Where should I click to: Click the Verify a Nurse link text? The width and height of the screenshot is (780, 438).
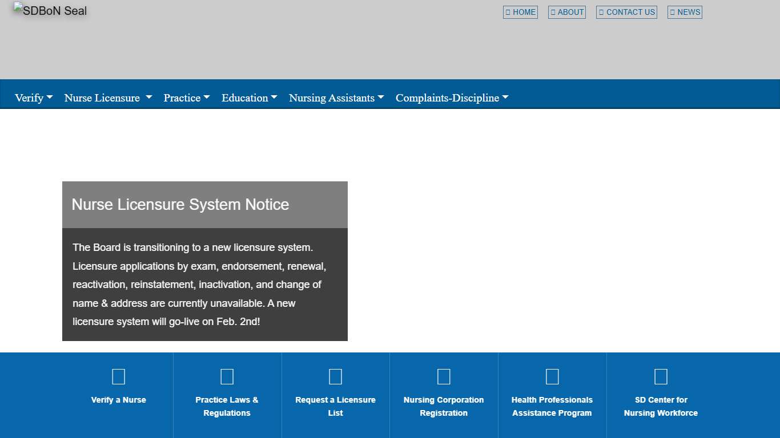click(119, 400)
